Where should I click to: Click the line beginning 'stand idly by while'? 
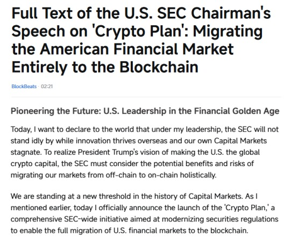pos(139,141)
